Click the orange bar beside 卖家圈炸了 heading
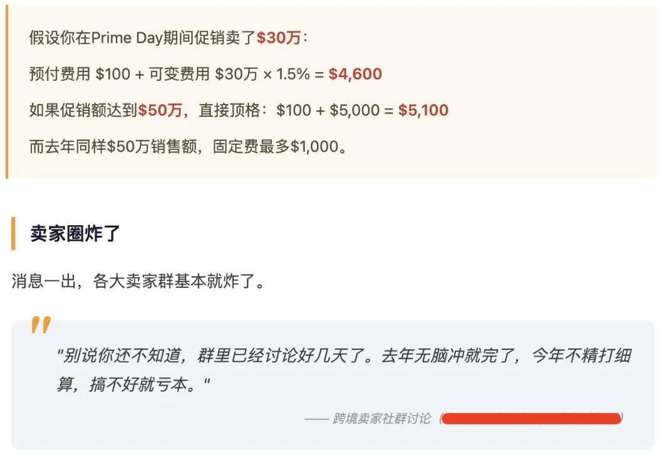This screenshot has height=454, width=659. pyautogui.click(x=13, y=233)
